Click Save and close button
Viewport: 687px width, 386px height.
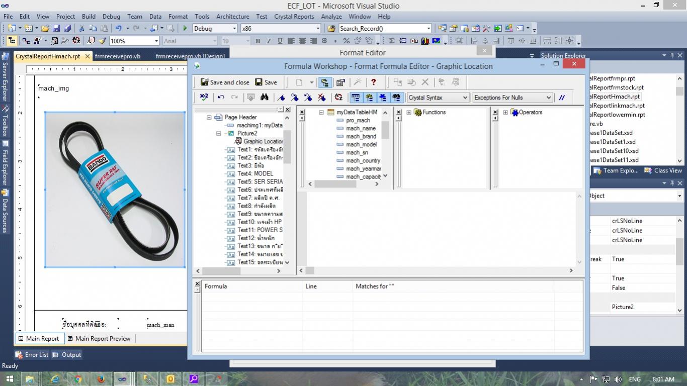coord(224,82)
